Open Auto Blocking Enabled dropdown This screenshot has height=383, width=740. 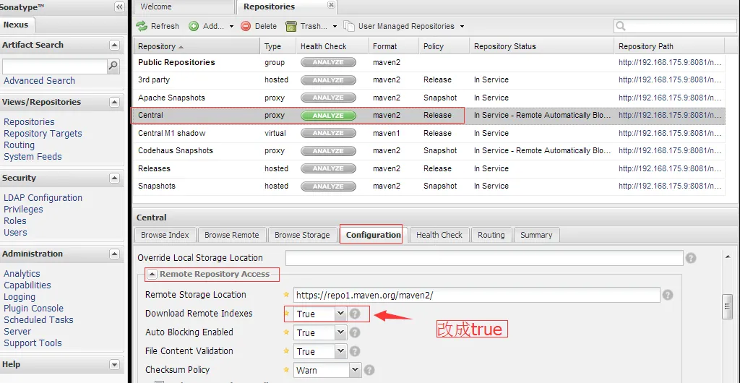click(341, 332)
